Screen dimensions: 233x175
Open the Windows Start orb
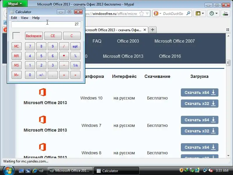(x=8, y=171)
